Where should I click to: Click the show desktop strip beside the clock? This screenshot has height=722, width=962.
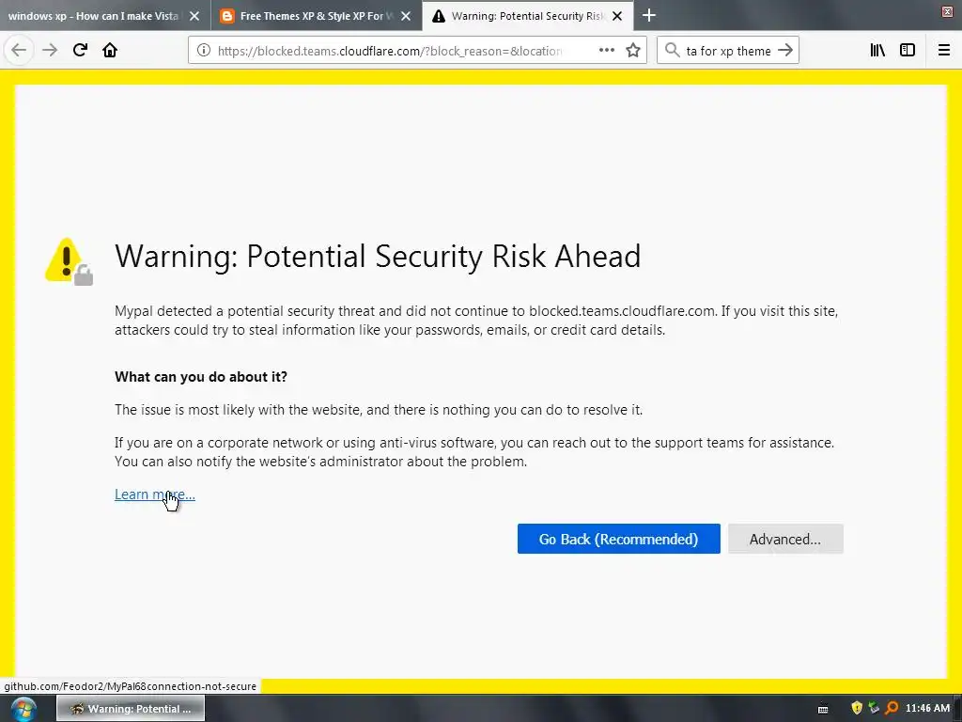pyautogui.click(x=957, y=709)
